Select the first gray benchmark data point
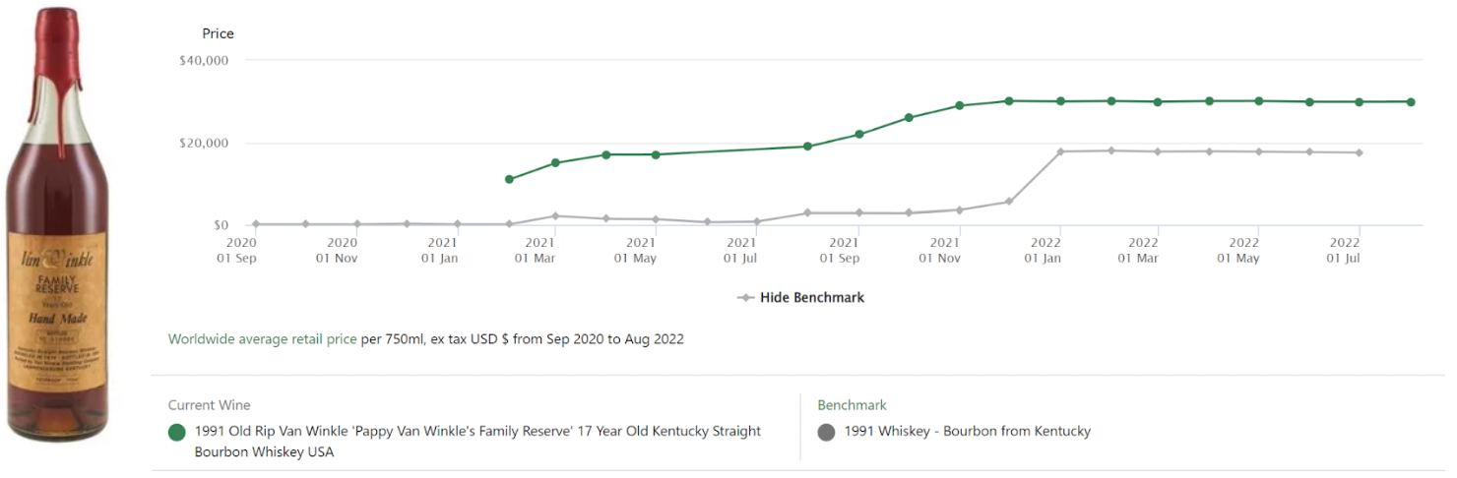The height and width of the screenshot is (478, 1457). (256, 224)
